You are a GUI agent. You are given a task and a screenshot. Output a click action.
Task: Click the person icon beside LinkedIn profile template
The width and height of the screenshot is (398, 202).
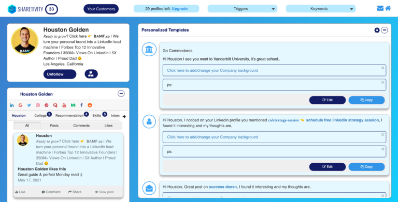click(x=149, y=121)
